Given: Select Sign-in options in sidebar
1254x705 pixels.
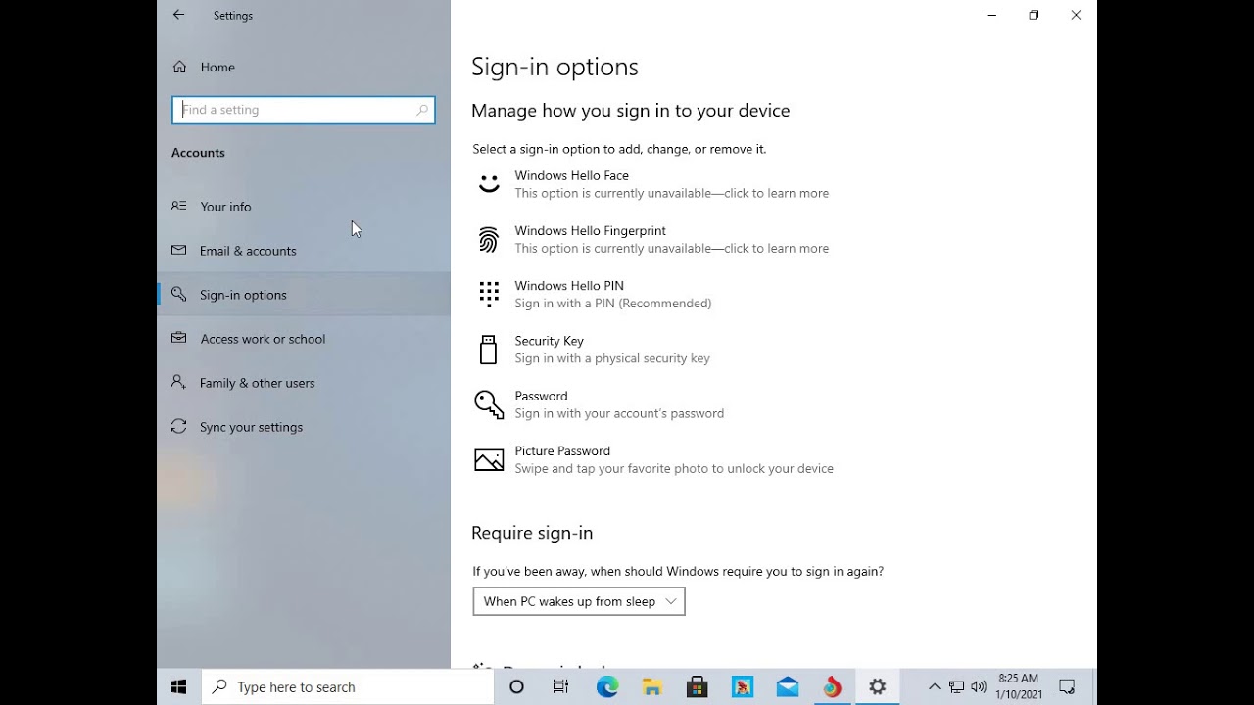Looking at the screenshot, I should pos(304,294).
